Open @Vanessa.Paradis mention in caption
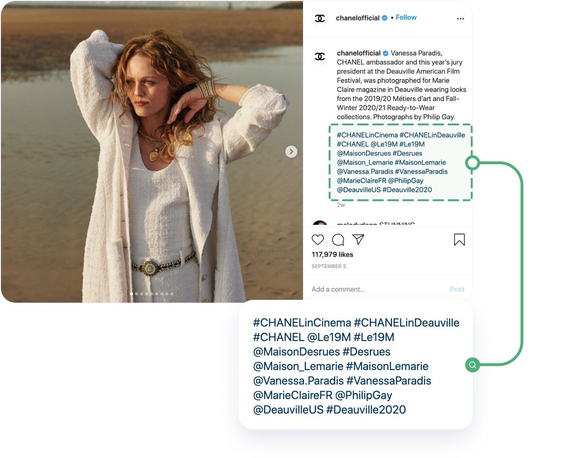 point(365,172)
